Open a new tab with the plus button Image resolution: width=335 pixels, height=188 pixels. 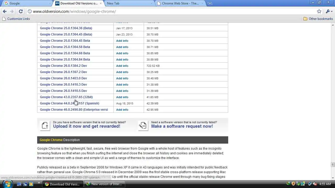point(210,3)
